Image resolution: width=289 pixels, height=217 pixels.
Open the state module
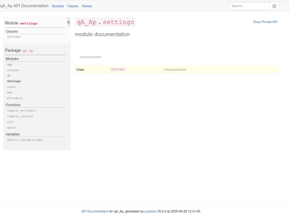click(11, 87)
